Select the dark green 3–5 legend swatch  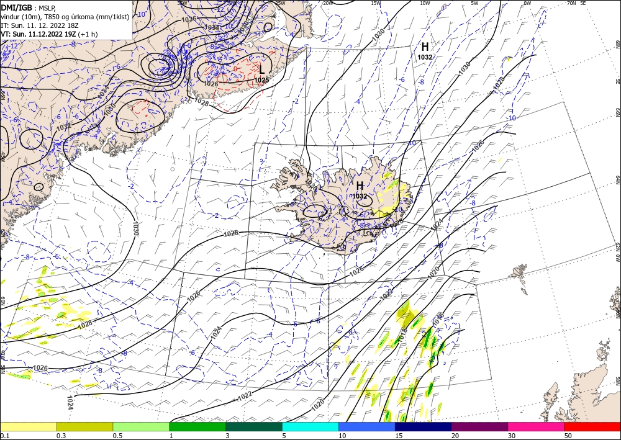(254, 426)
